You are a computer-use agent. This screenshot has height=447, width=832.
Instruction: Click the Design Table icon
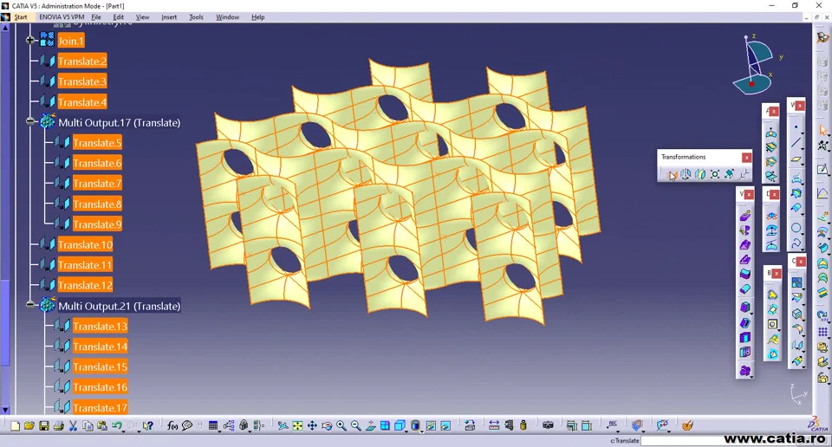click(213, 425)
